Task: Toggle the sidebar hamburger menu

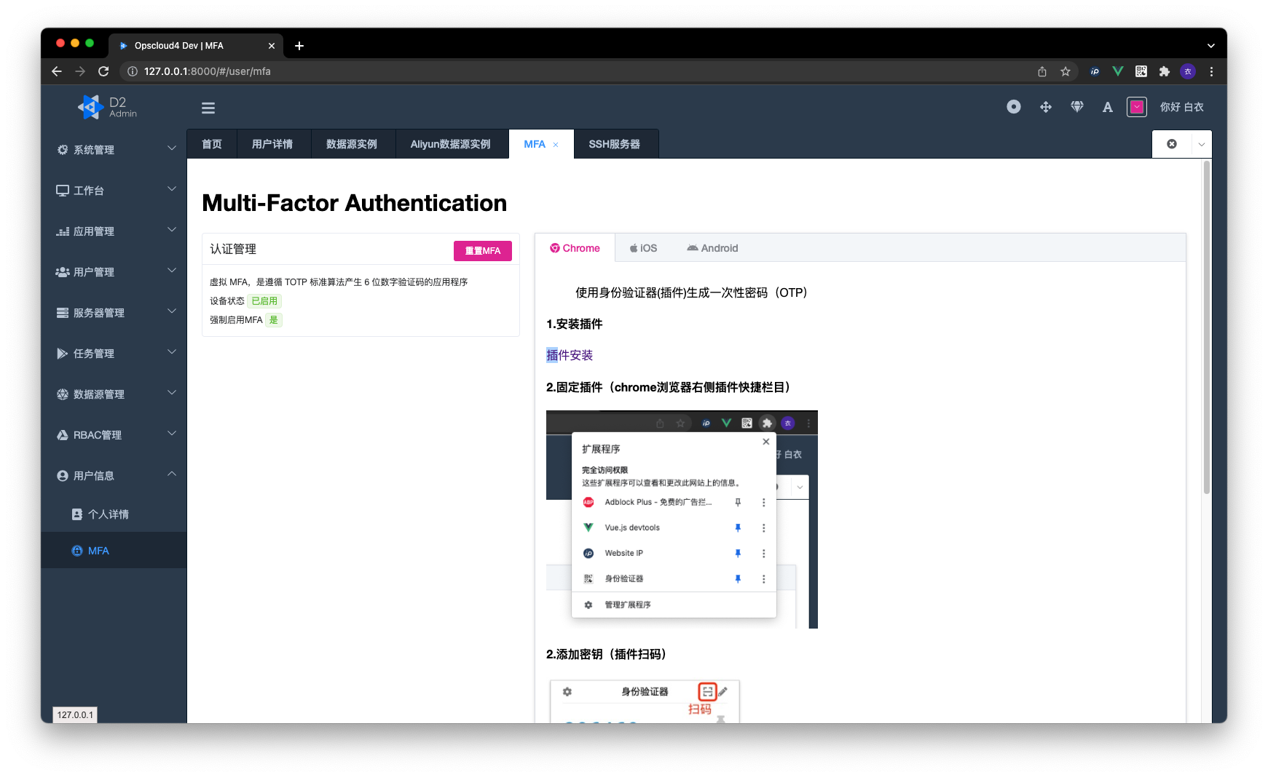Action: (x=208, y=108)
